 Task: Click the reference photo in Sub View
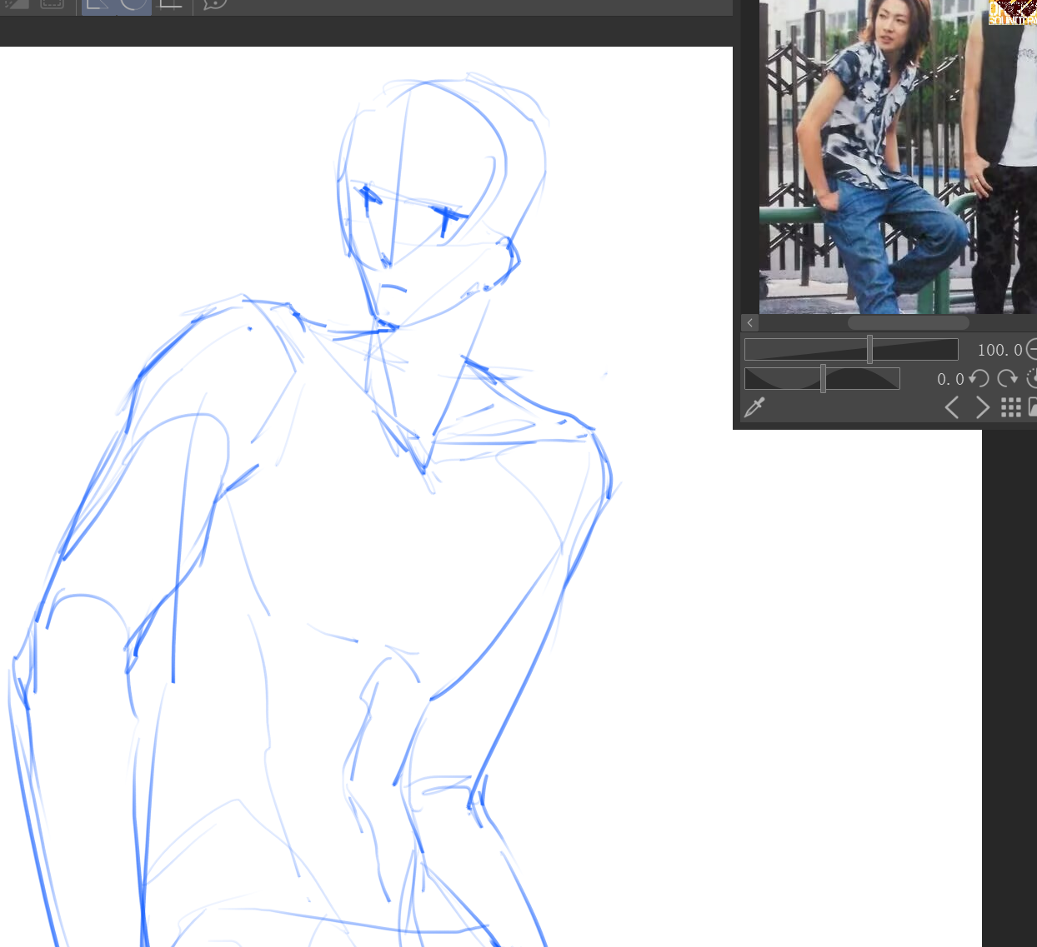click(884, 158)
